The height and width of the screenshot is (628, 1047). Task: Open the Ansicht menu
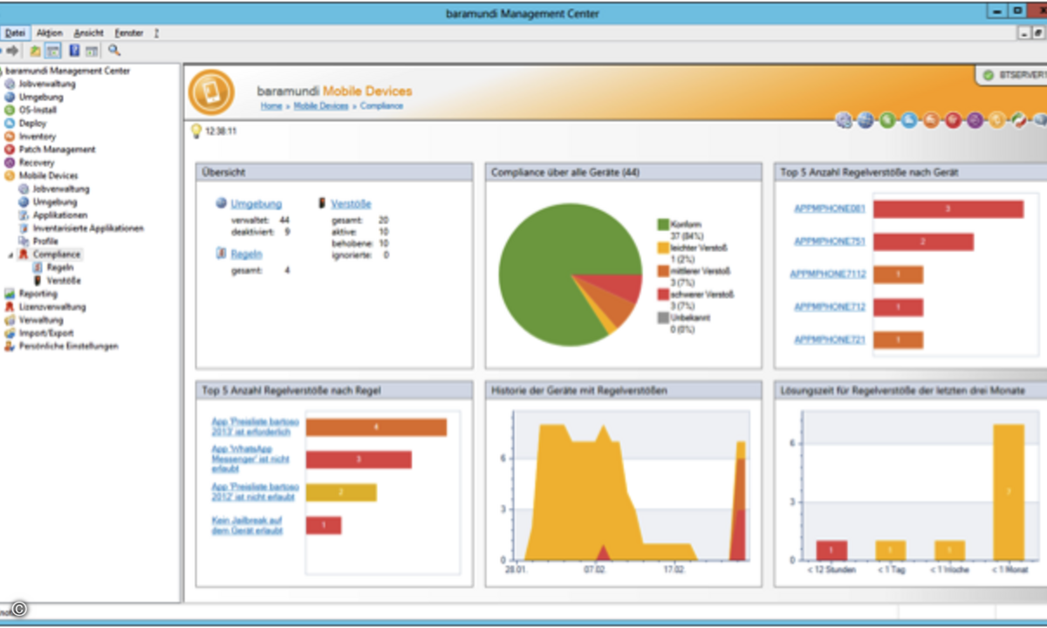[88, 32]
